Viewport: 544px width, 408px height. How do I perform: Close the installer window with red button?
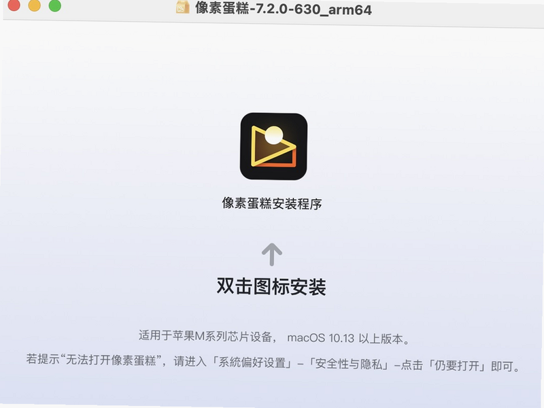click(14, 5)
